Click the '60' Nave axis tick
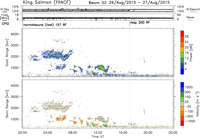Image resolution: width=200 pixels, height=138 pixels. pos(179,15)
